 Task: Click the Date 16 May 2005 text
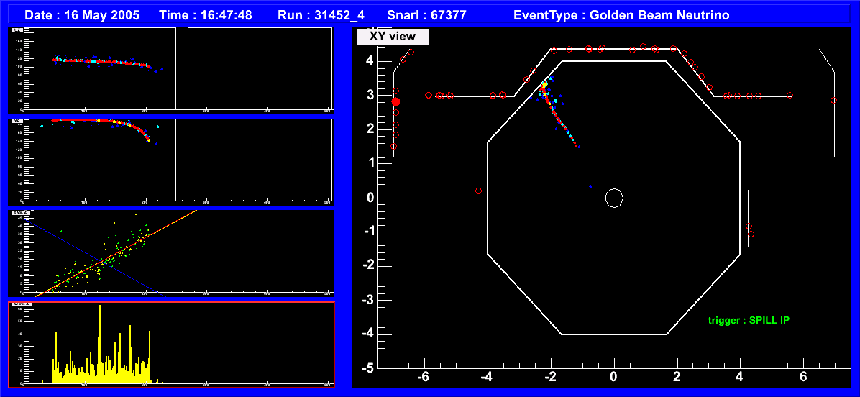coord(83,15)
